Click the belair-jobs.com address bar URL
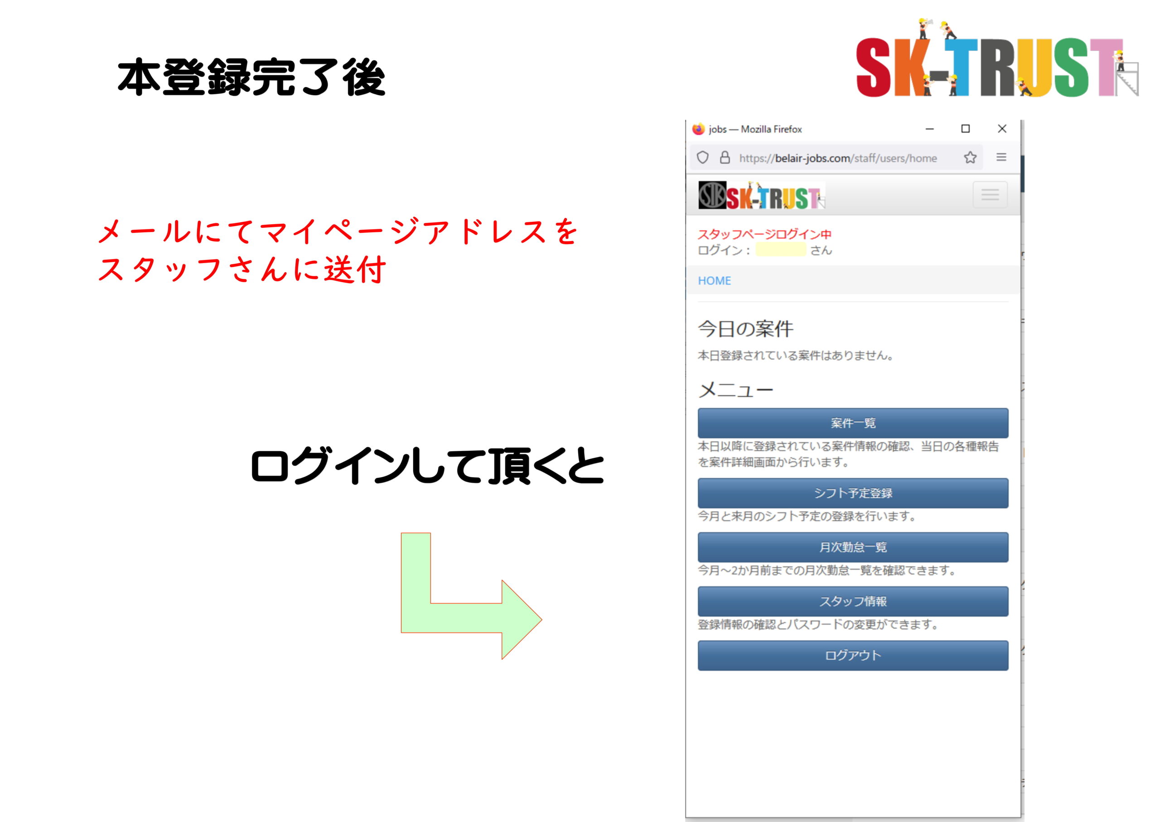1160x822 pixels. click(x=837, y=159)
